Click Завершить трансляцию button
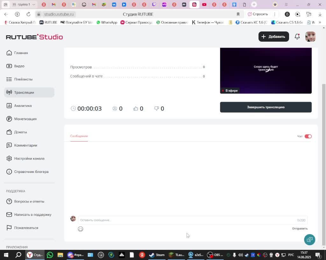 coord(266,107)
